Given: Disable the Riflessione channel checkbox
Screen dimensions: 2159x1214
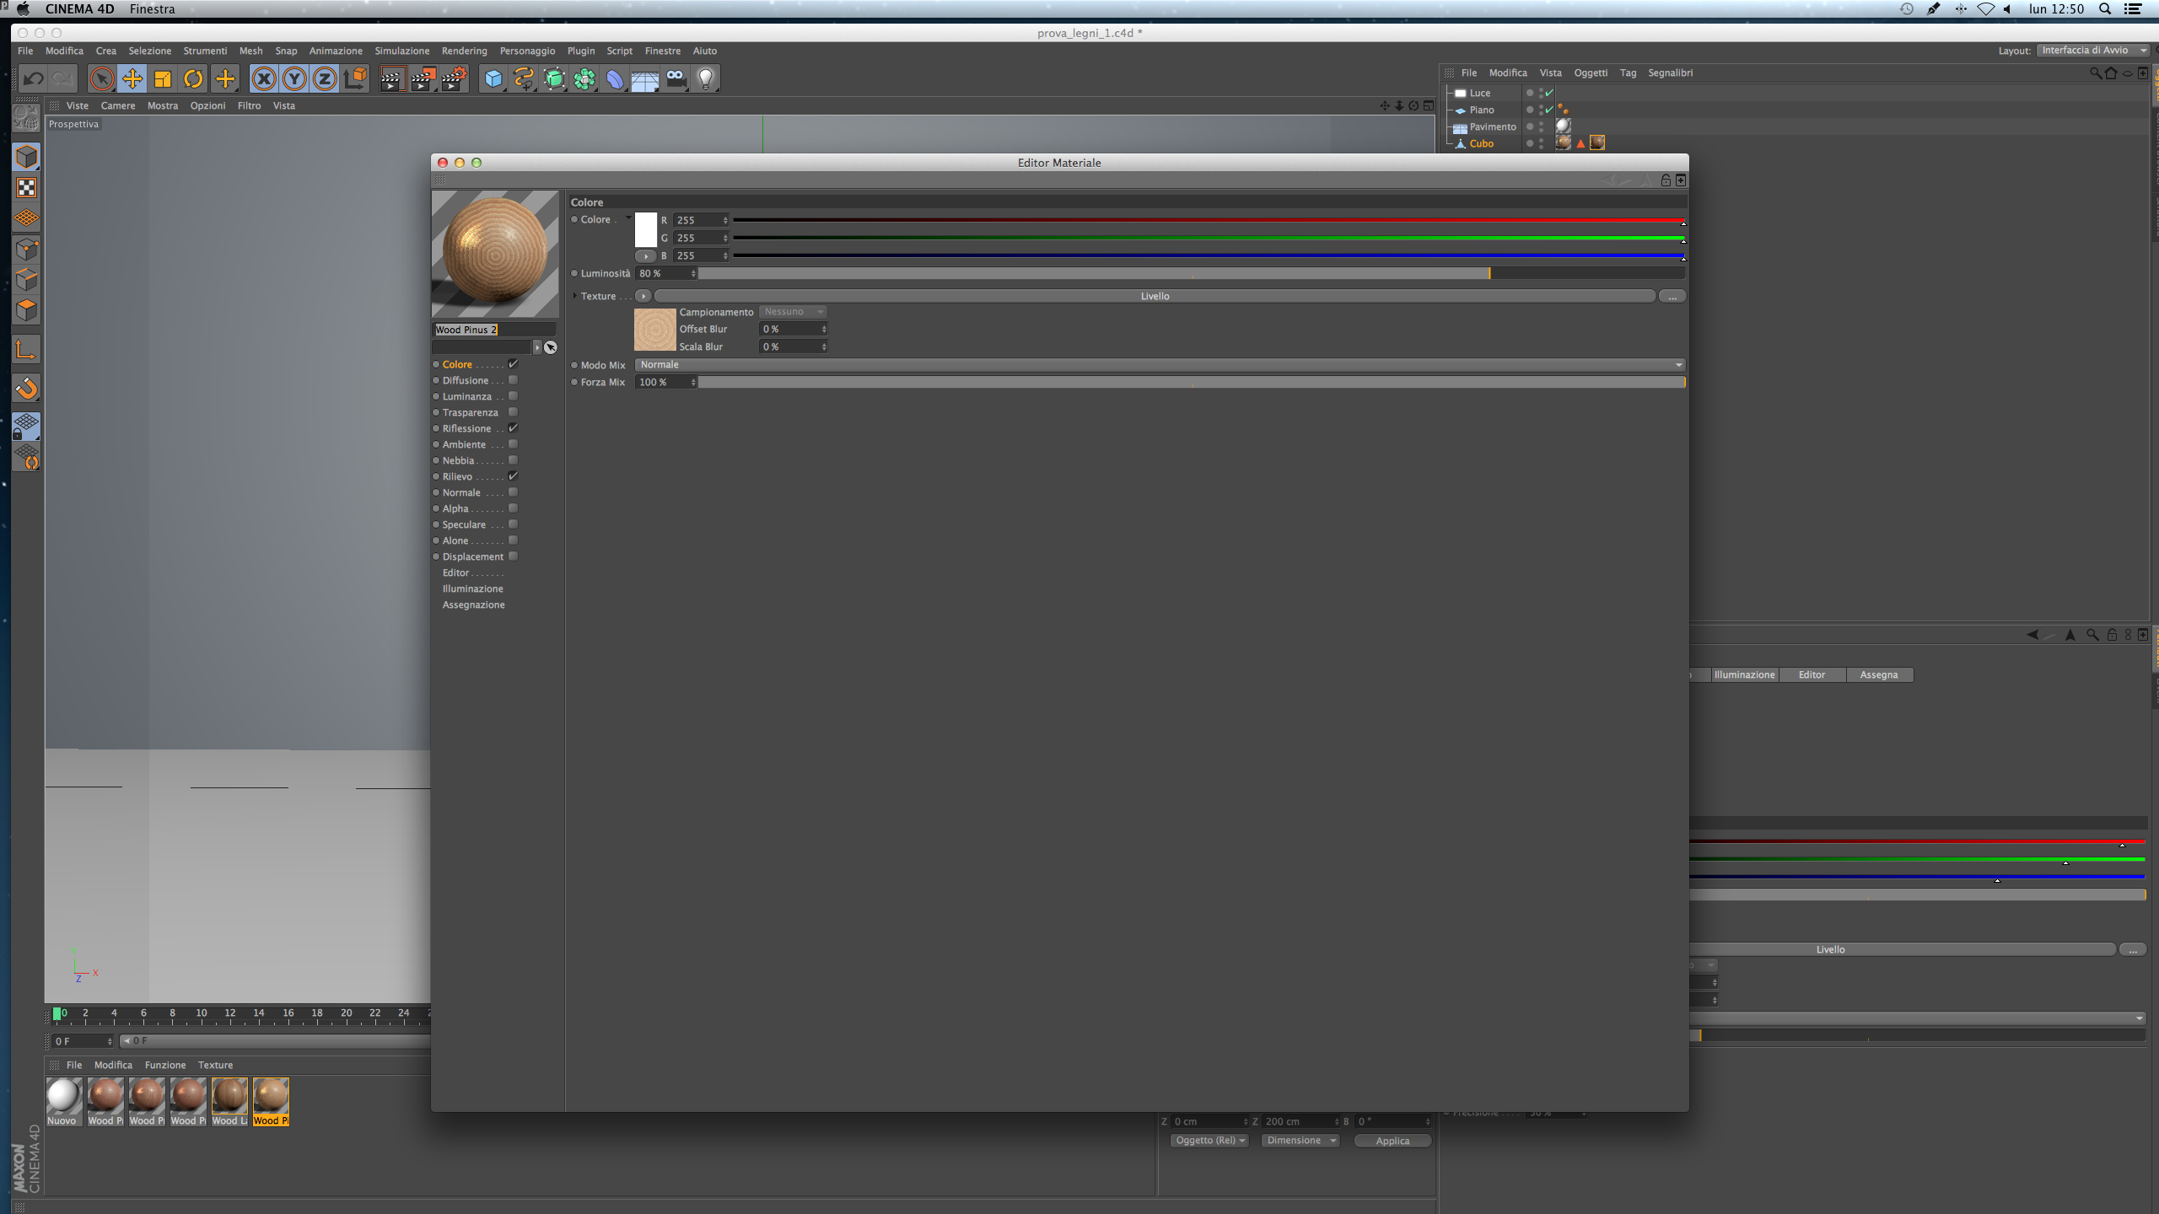Looking at the screenshot, I should coord(513,428).
